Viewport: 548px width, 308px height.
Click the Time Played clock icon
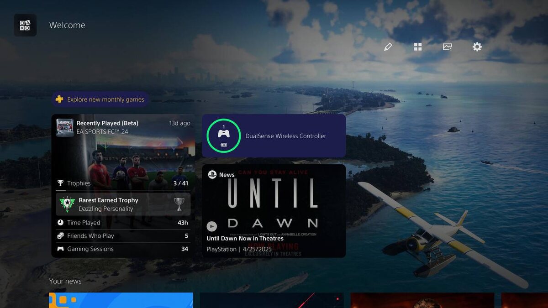60,223
